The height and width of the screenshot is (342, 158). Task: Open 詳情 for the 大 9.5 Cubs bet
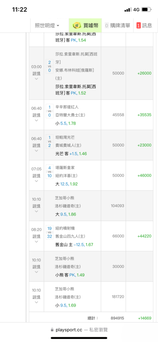tap(37, 206)
